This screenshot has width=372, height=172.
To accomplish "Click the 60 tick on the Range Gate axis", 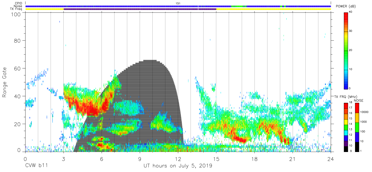I will (x=18, y=68).
